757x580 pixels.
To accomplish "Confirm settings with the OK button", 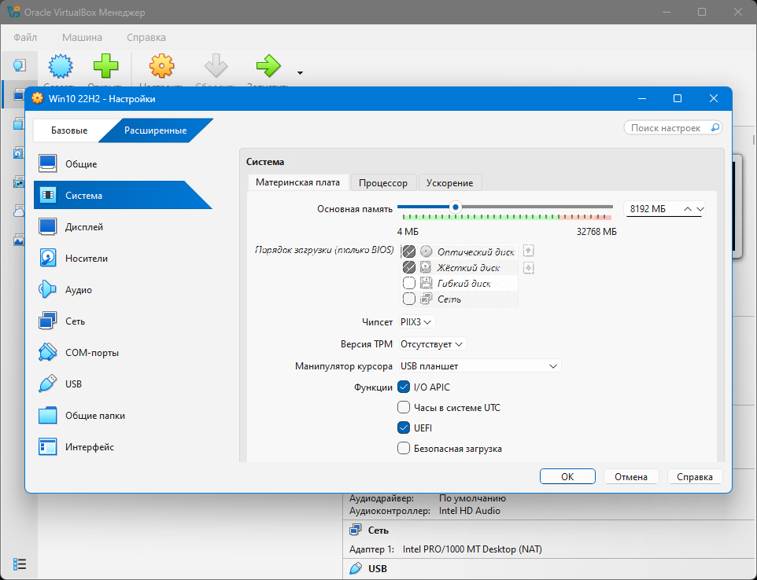I will (x=567, y=476).
